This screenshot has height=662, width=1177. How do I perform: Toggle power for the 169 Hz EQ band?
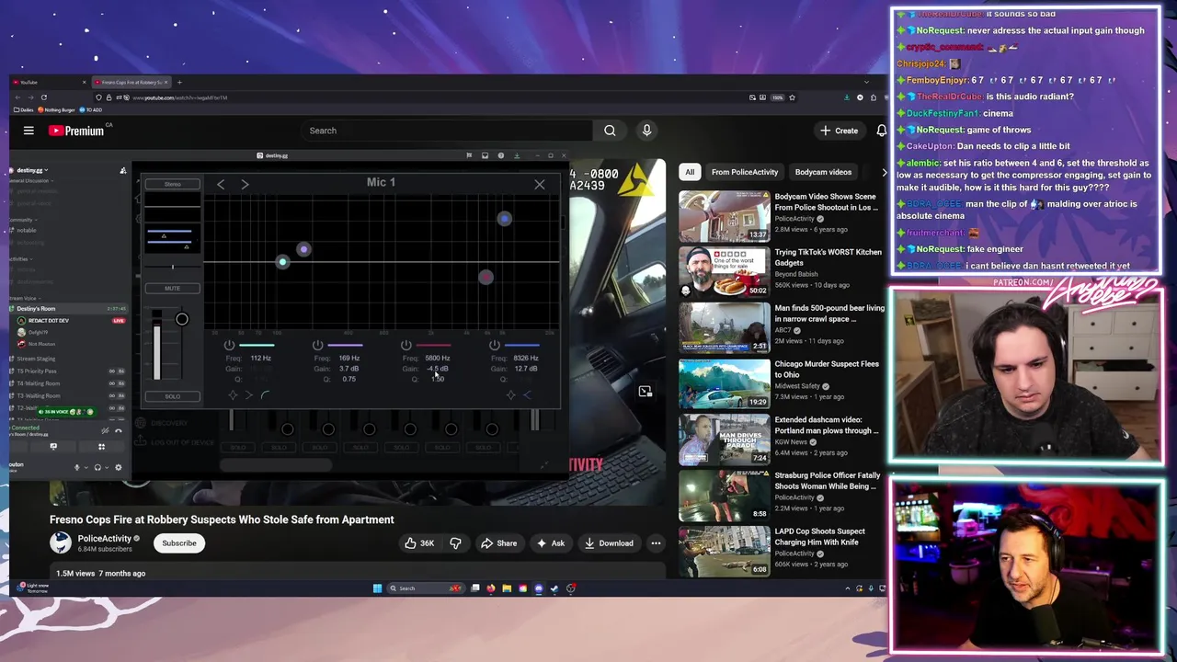click(x=318, y=346)
